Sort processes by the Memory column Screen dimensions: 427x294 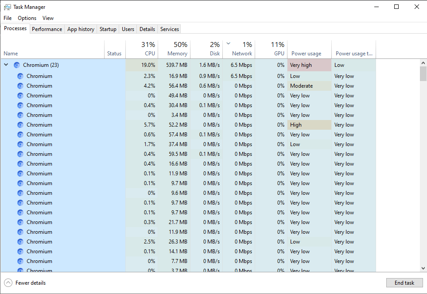(173, 49)
